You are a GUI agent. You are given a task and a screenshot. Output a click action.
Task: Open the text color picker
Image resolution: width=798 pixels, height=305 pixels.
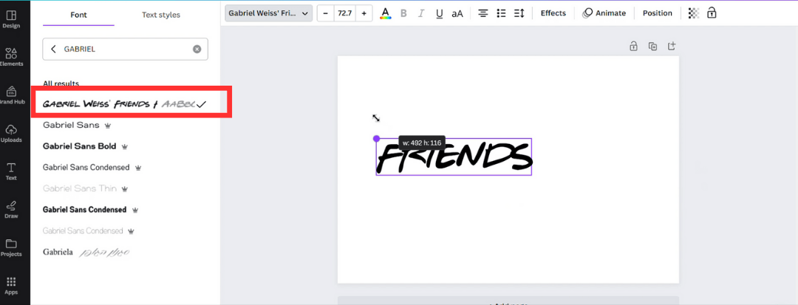(385, 13)
